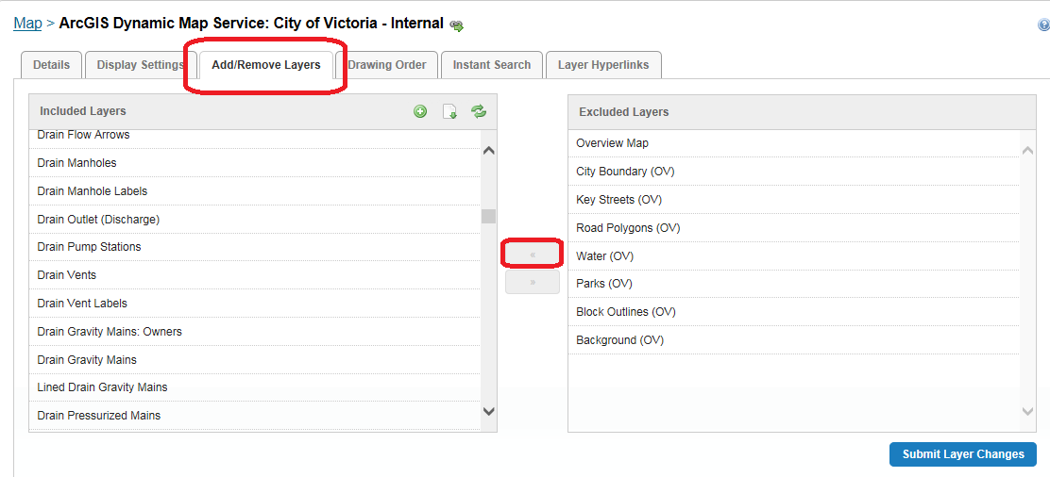The image size is (1050, 477).
Task: Select the Drain Manholes layer
Action: (254, 163)
